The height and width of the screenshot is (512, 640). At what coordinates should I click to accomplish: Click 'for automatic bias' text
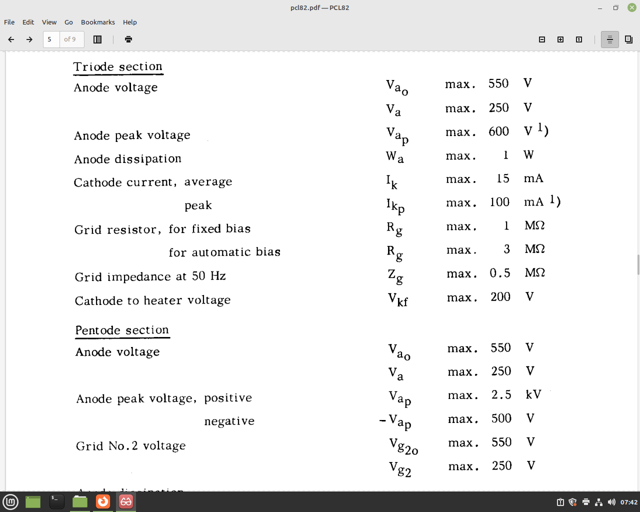tap(224, 252)
